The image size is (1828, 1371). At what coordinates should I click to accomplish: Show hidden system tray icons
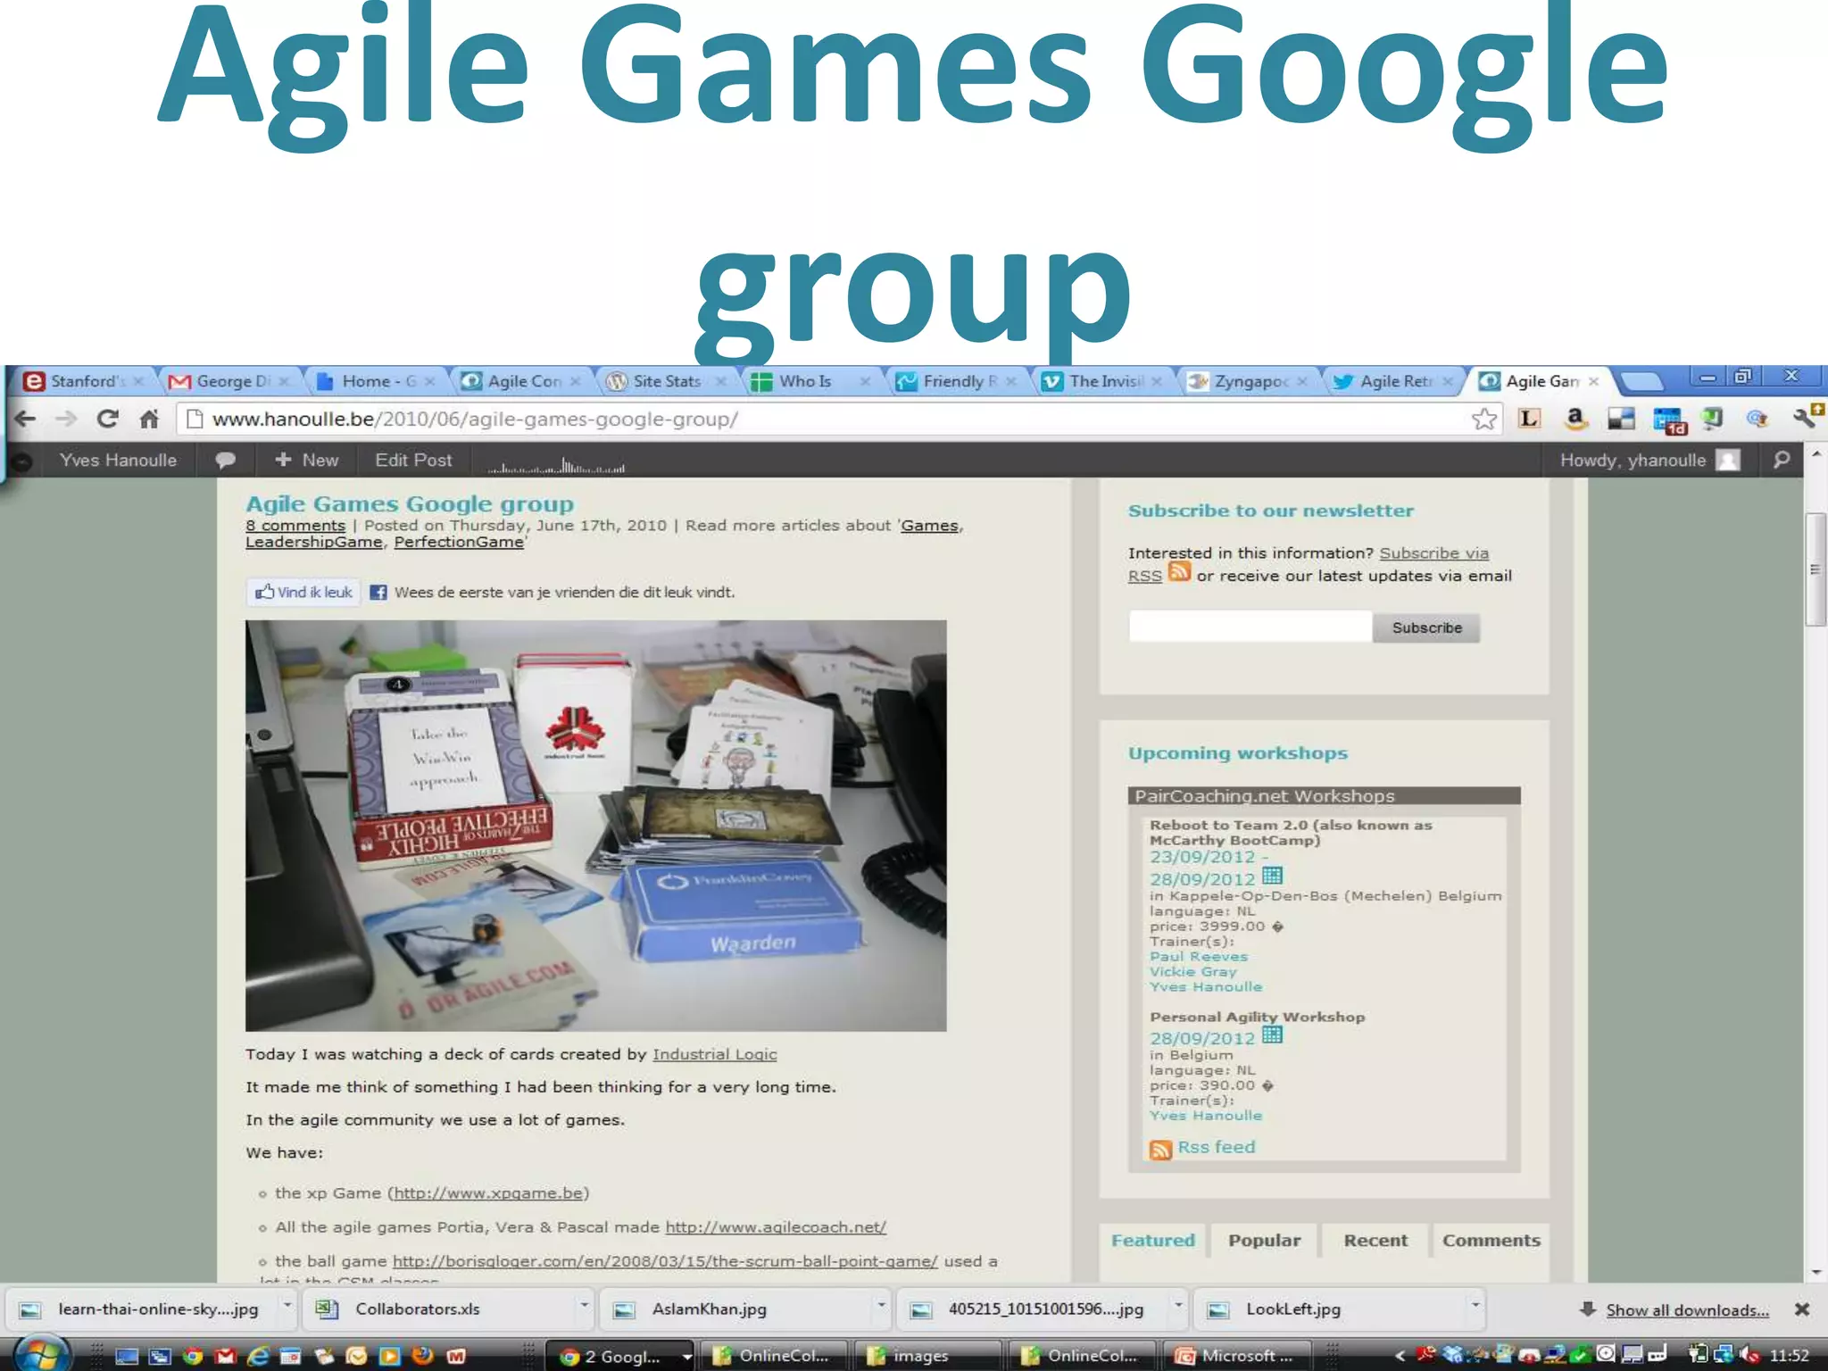[1400, 1356]
